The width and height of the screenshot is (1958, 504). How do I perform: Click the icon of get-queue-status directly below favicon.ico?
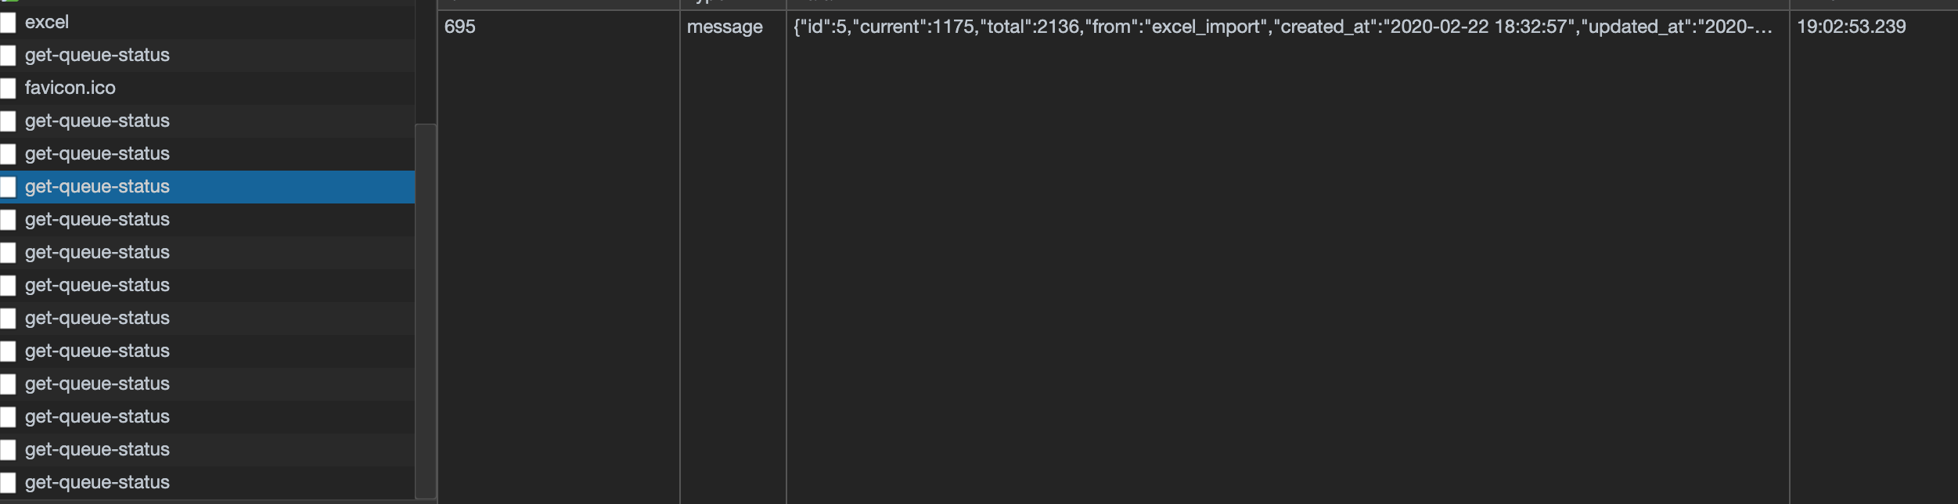(x=8, y=121)
